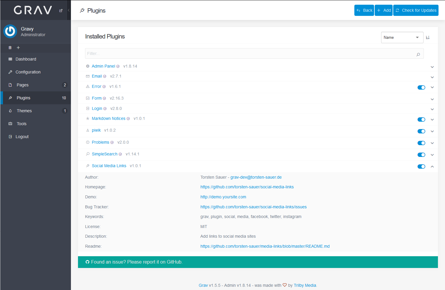The image size is (445, 290).
Task: Click the Error plugin warning icon
Action: pyautogui.click(x=88, y=86)
